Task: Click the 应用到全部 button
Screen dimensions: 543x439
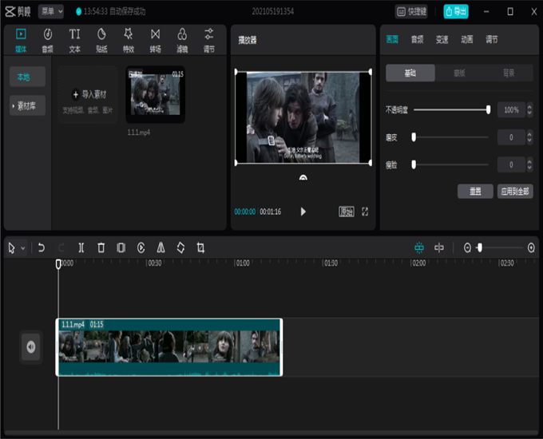Action: click(x=515, y=192)
